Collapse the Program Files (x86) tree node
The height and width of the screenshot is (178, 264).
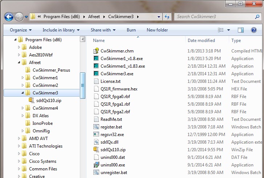[x=15, y=40]
